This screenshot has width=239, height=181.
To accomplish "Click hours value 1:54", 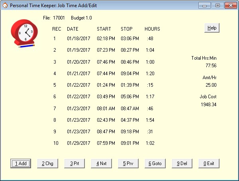I will (x=150, y=120).
